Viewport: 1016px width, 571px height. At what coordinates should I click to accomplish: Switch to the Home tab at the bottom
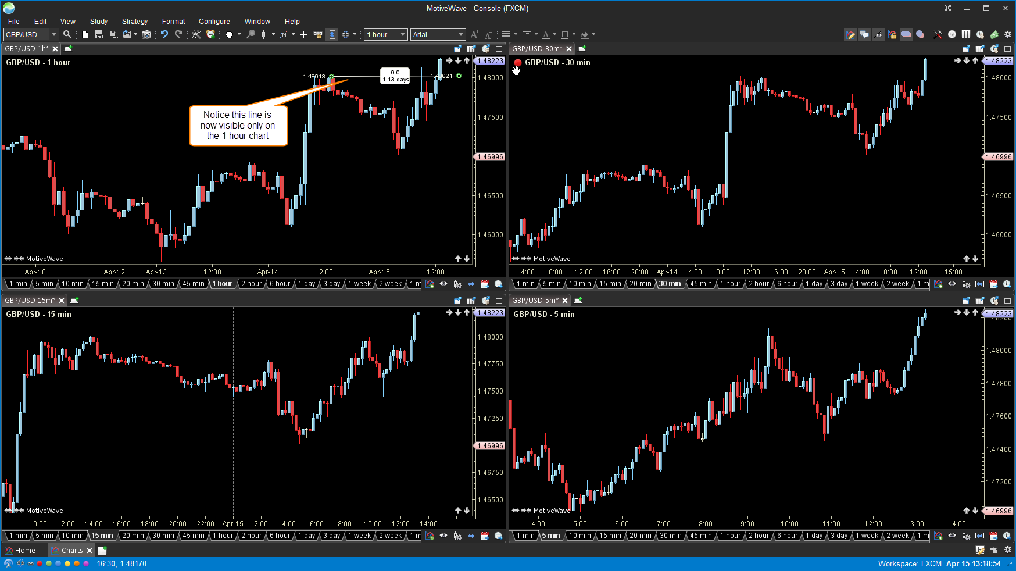20,550
